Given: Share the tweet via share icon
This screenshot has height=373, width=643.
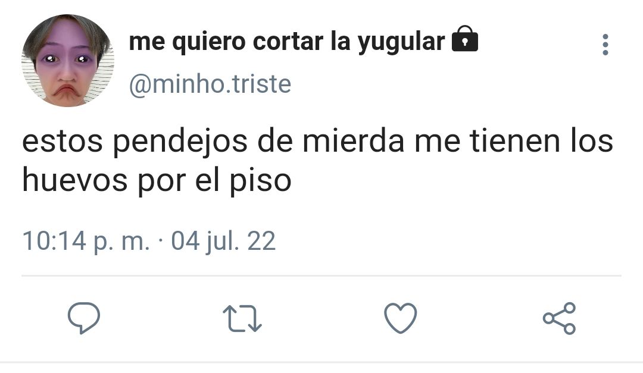Looking at the screenshot, I should tap(559, 318).
